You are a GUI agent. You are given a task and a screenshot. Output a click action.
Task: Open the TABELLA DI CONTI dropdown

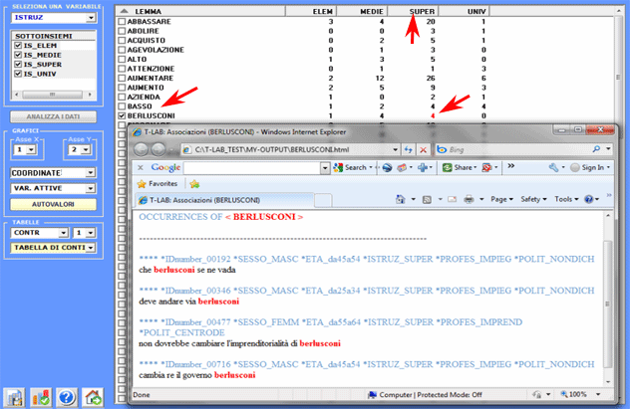tap(91, 248)
